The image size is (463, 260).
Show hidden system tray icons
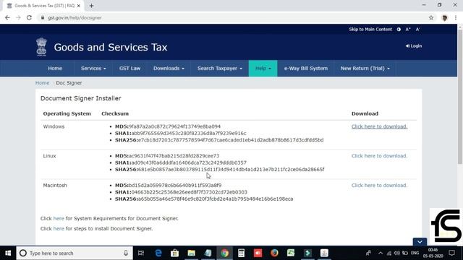[x=381, y=253]
